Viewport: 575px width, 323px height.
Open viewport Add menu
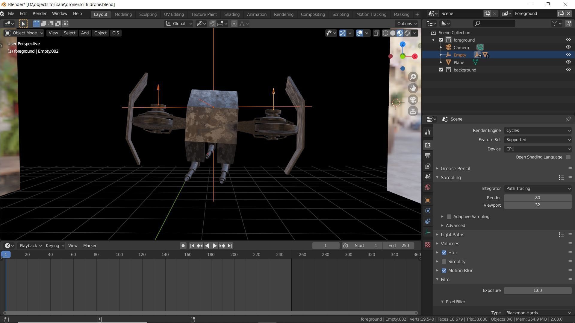85,33
